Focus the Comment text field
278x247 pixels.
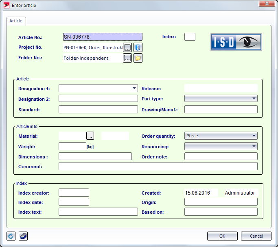pos(158,166)
